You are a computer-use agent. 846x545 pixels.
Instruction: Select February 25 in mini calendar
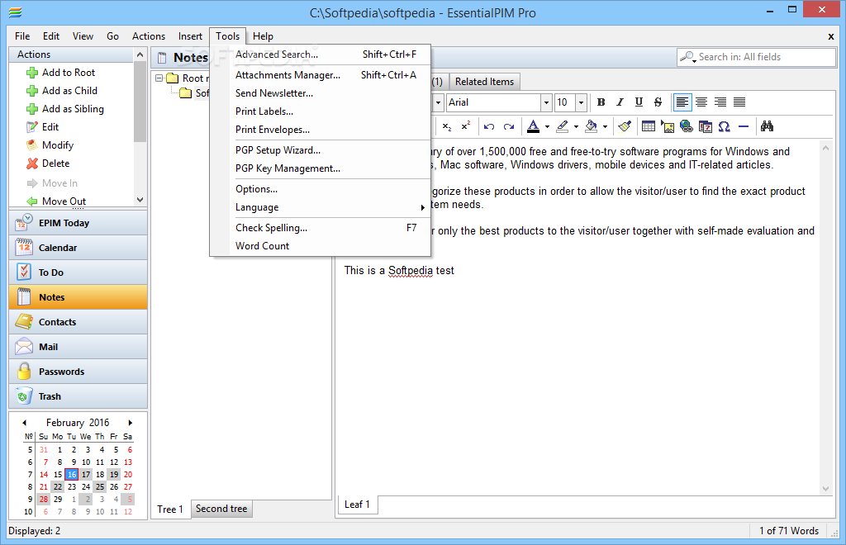tap(100, 486)
